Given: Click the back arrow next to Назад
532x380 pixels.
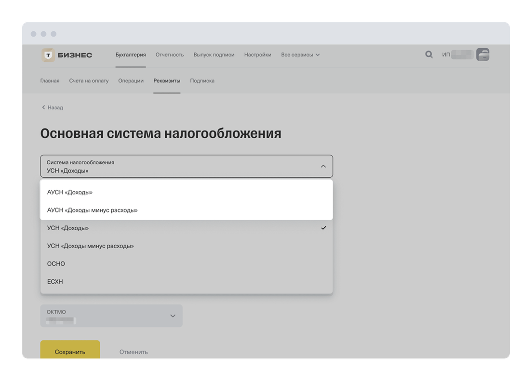Looking at the screenshot, I should coord(43,107).
